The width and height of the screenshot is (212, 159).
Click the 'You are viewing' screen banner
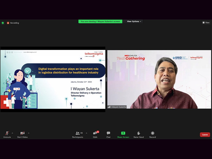click(x=100, y=21)
